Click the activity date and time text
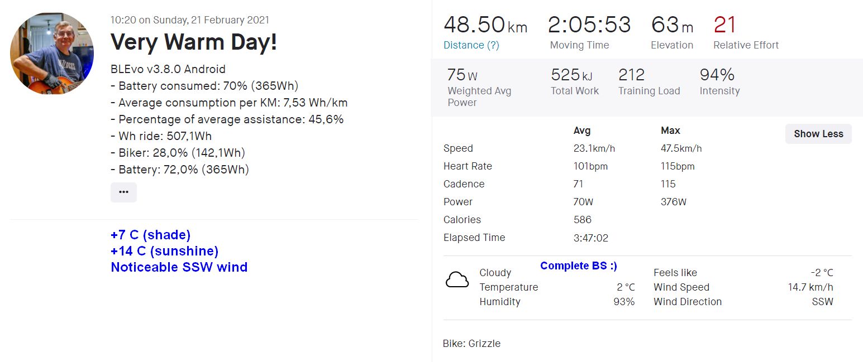Viewport: 863px width, 362px height. [x=189, y=20]
